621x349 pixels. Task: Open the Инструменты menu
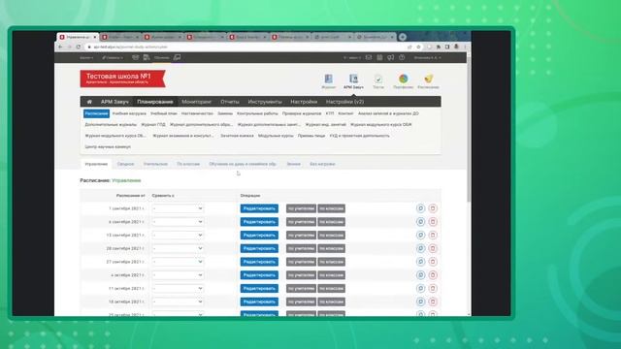(265, 102)
